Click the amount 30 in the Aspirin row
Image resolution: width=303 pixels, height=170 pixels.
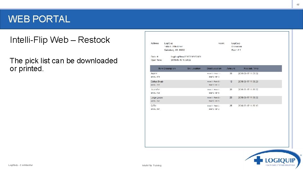231,73
